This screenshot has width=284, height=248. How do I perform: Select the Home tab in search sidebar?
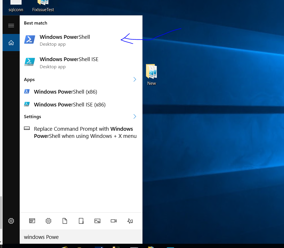pyautogui.click(x=11, y=43)
